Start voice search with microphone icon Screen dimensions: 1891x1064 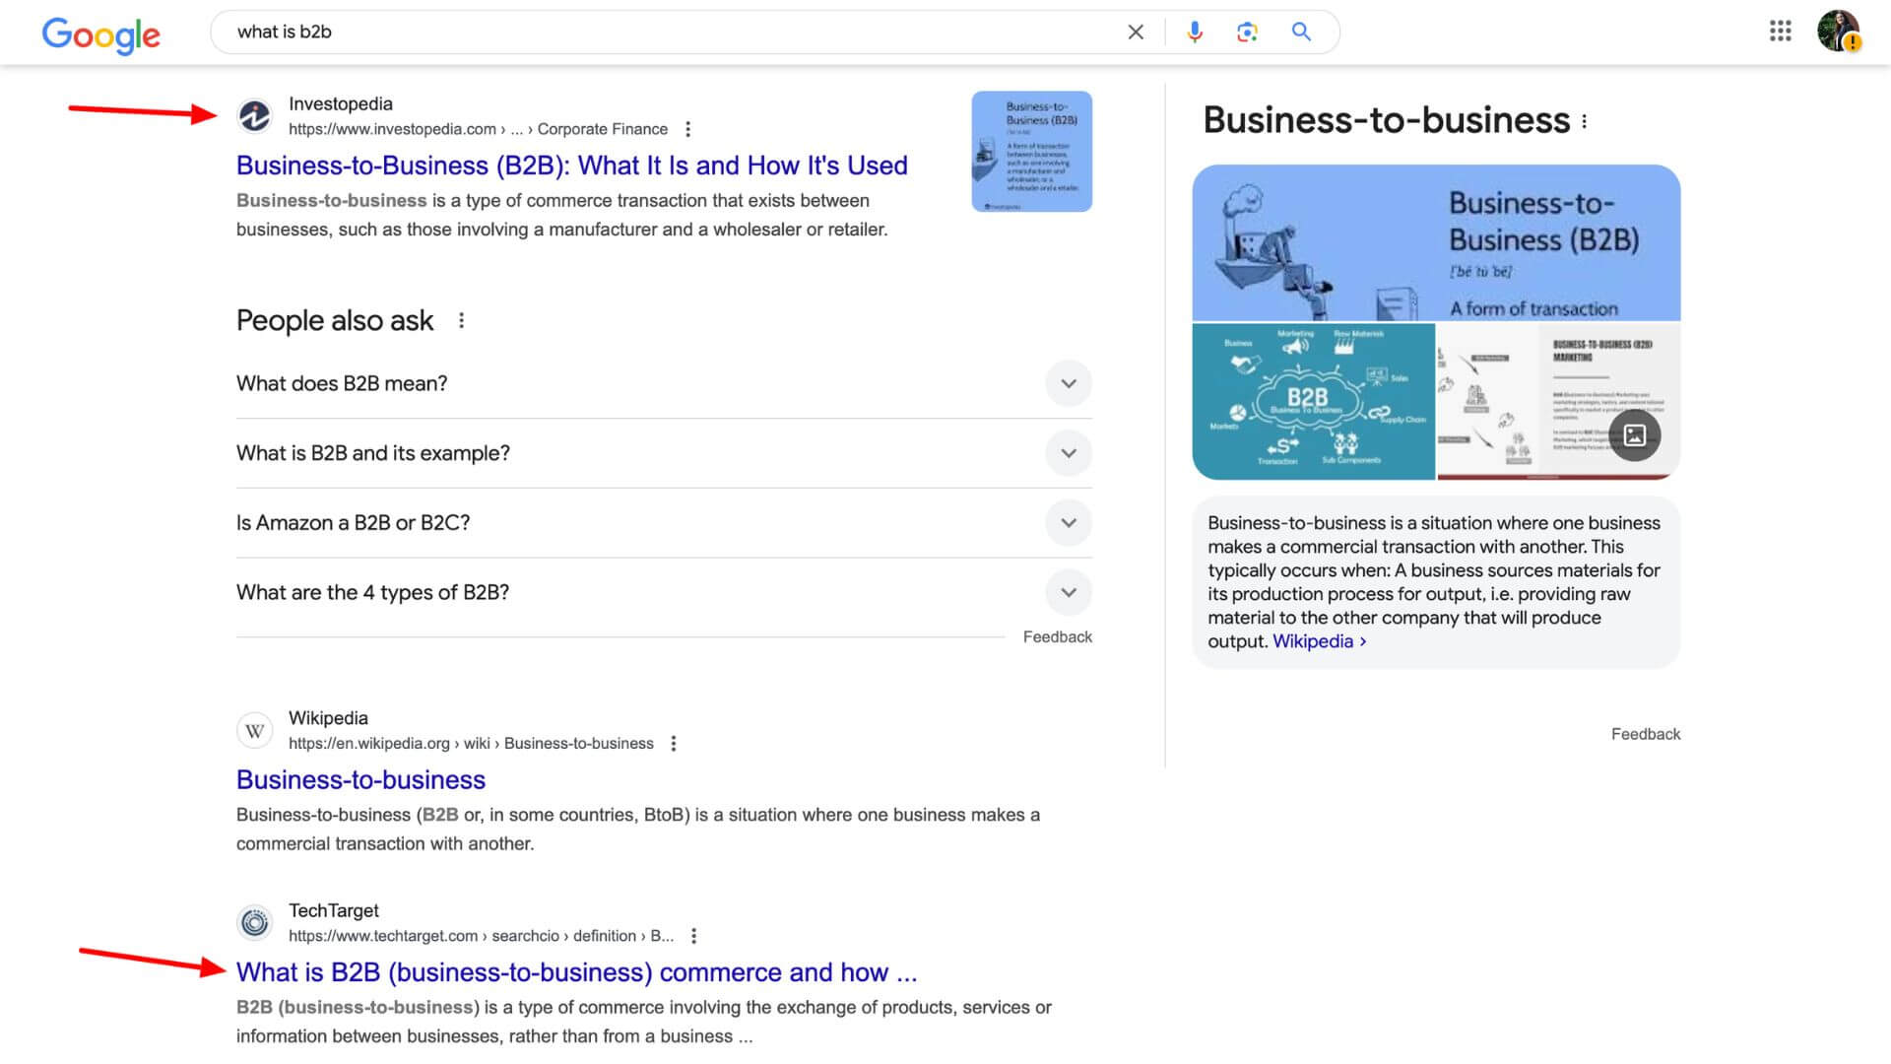1195,33
